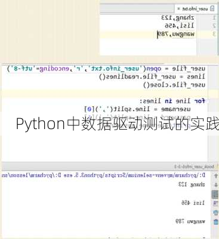Click the up arrow icon in the run console

click(215, 176)
